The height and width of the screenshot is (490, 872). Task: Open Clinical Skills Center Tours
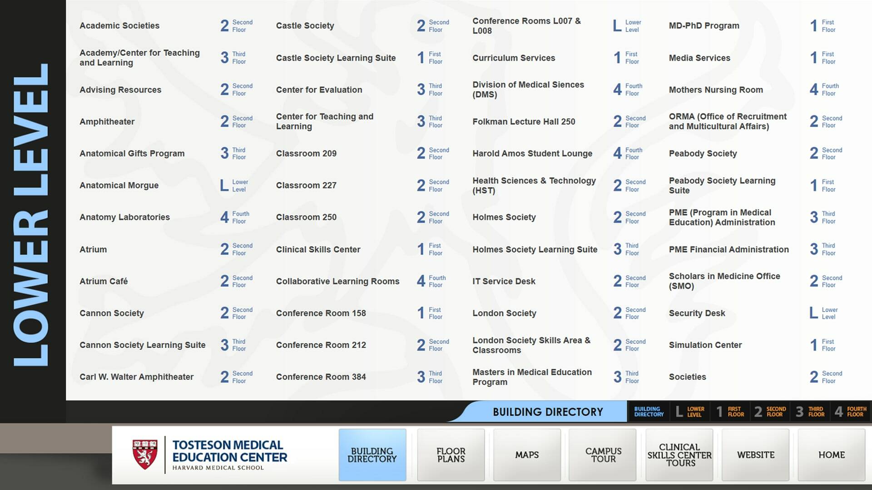click(679, 455)
